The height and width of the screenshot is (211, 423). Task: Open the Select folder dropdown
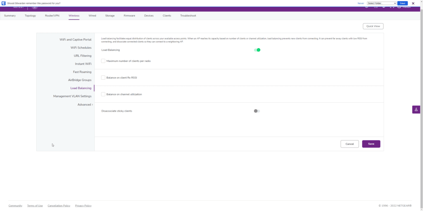pos(381,3)
